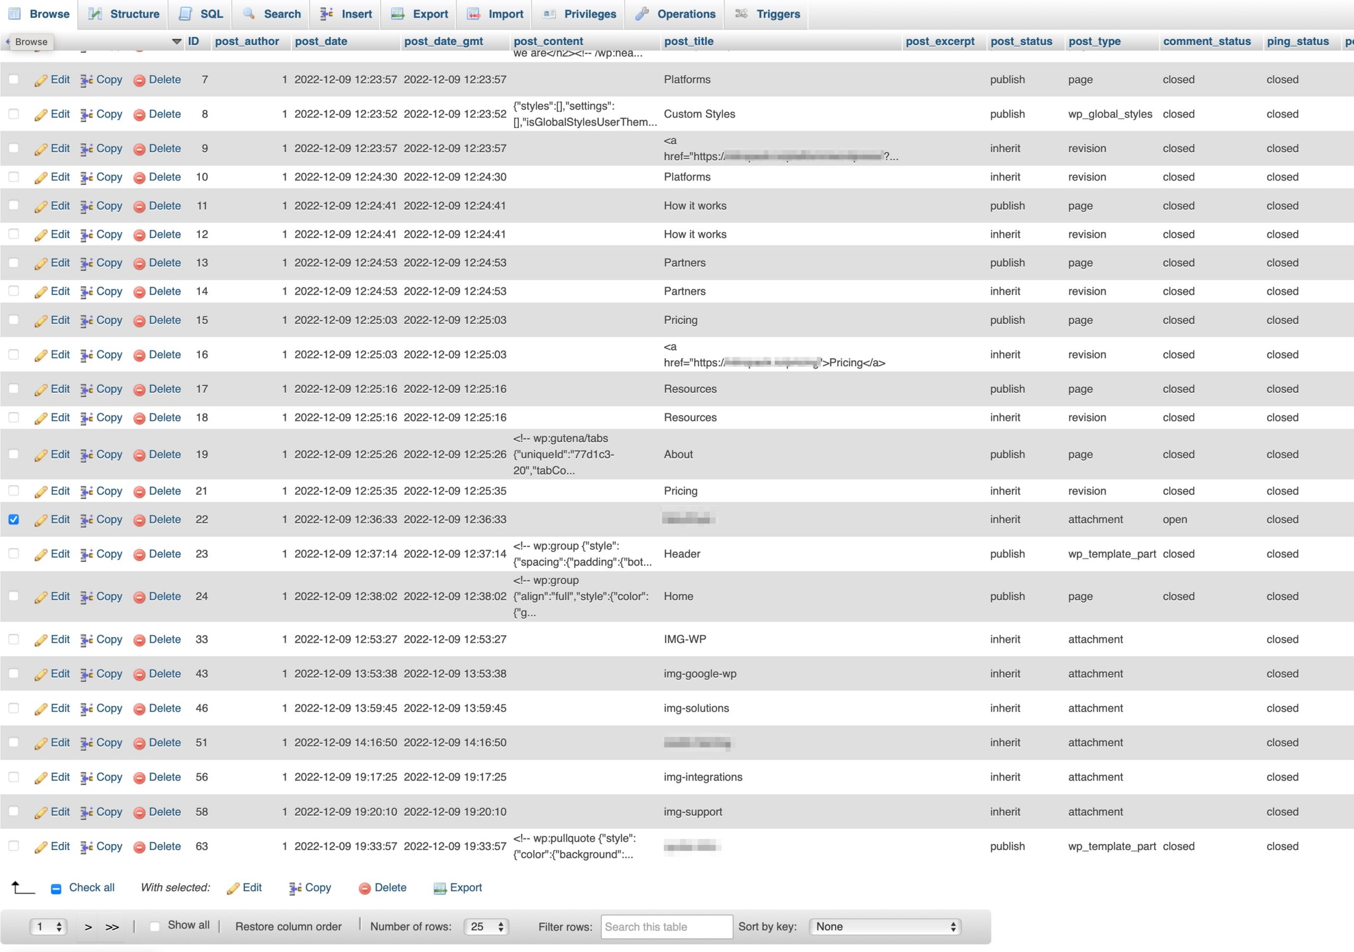The width and height of the screenshot is (1354, 952).
Task: Go to next page with > button
Action: coord(88,927)
